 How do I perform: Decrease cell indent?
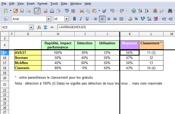pyautogui.click(x=164, y=19)
